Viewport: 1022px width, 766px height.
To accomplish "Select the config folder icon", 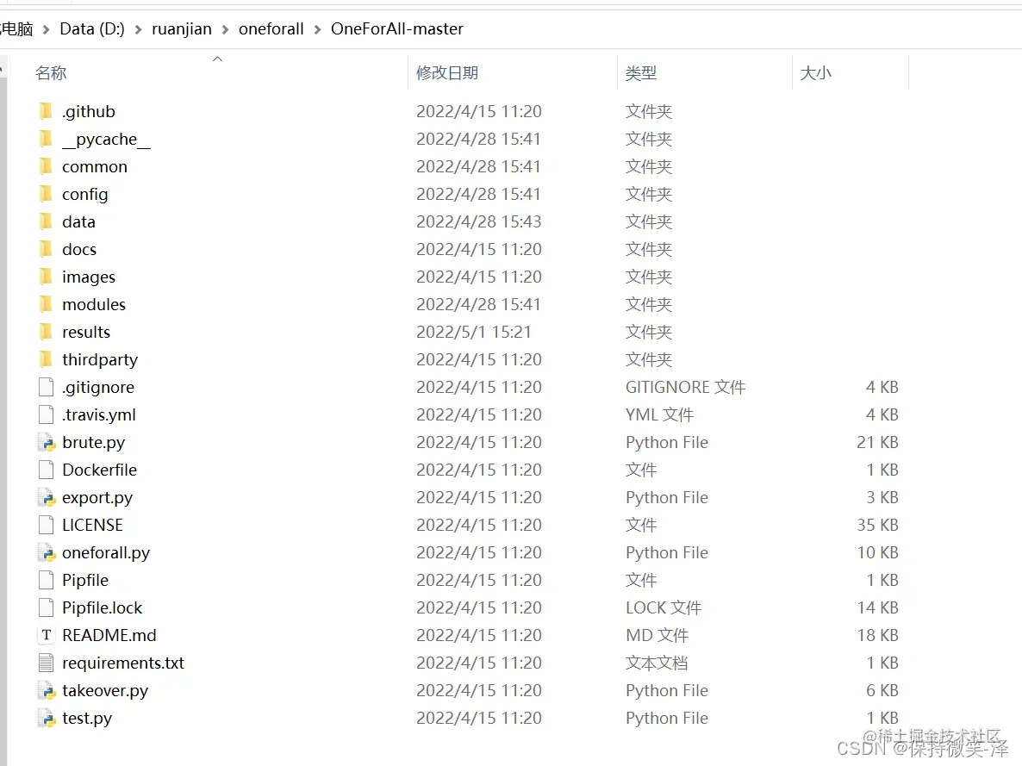I will pos(47,194).
